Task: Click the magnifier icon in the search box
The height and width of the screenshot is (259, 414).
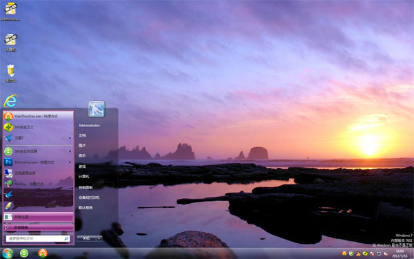Action: (66, 239)
